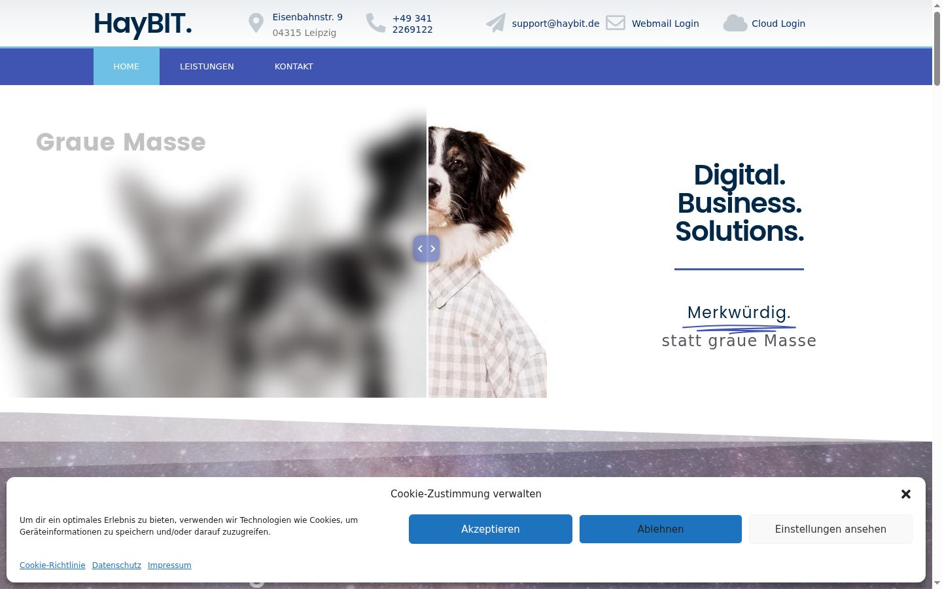Open the Cookie-Richtlinie link
The width and height of the screenshot is (942, 589).
[52, 565]
